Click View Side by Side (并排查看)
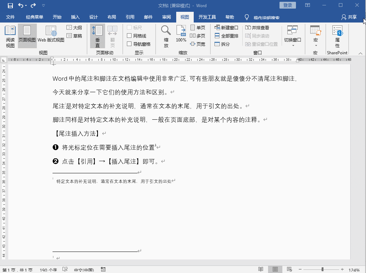 click(257, 28)
